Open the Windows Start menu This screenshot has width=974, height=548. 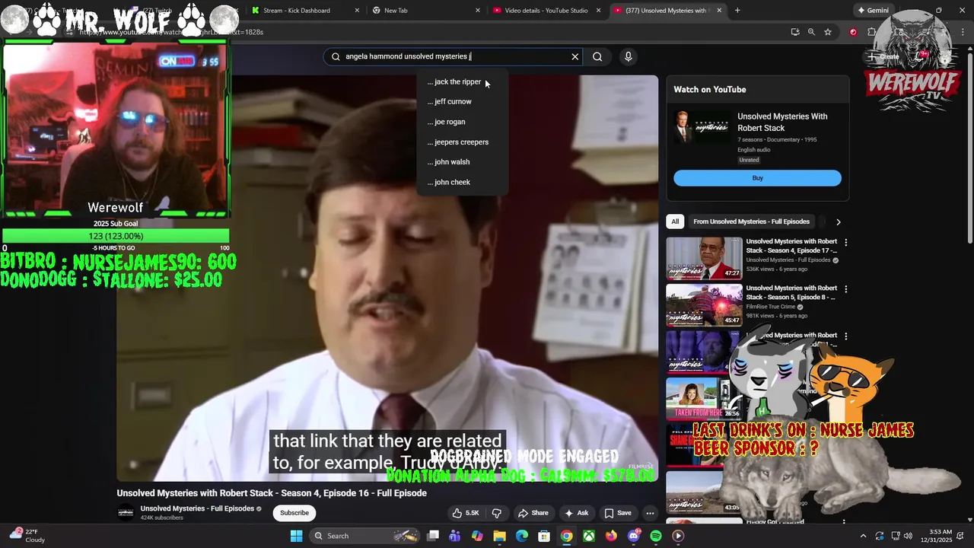296,536
